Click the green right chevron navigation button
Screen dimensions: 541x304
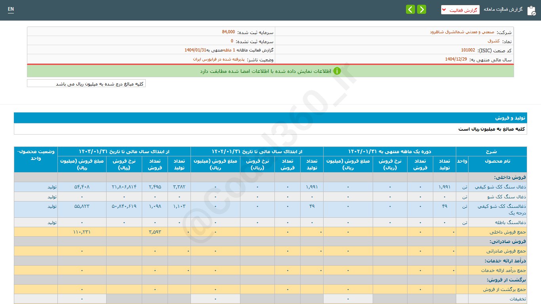[x=421, y=9]
